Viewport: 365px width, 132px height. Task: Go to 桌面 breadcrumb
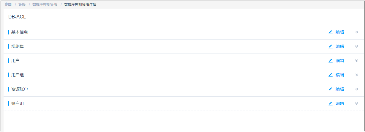click(8, 4)
